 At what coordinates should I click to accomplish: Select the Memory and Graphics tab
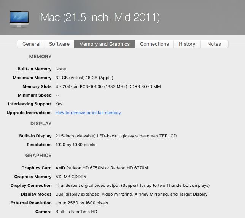[x=104, y=44]
